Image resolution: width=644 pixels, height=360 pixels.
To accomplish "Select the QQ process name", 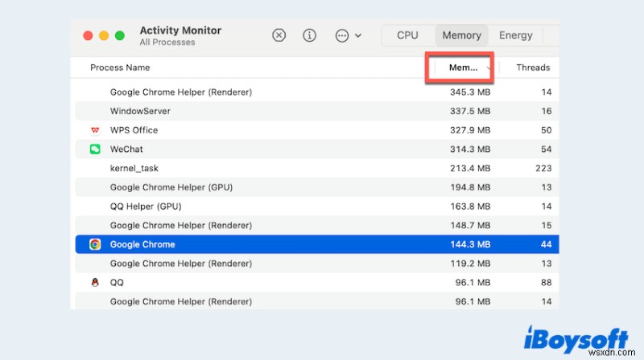I will [x=117, y=283].
